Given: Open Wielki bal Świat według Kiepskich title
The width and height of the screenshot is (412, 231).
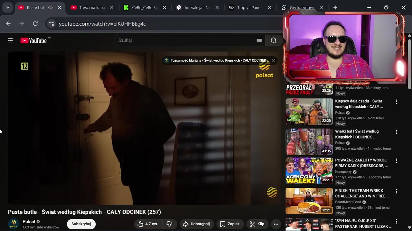Looking at the screenshot, I should 357,134.
